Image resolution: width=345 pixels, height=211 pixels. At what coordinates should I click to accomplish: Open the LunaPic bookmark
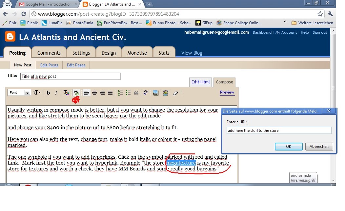pos(52,23)
